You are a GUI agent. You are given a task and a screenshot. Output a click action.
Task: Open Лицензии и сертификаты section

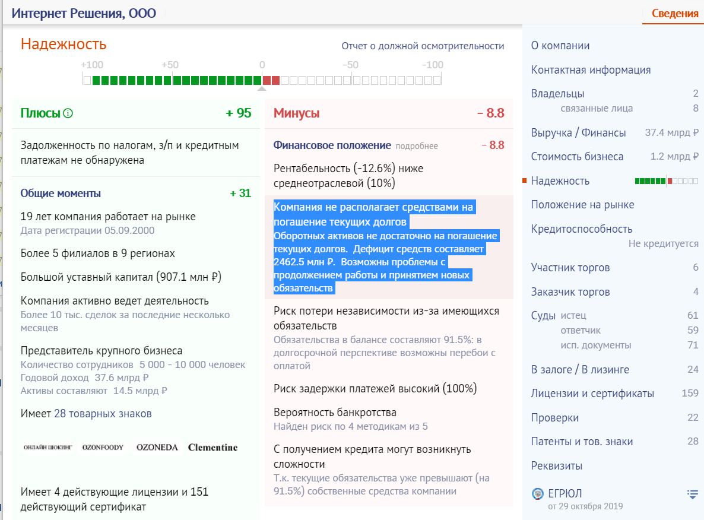point(592,394)
